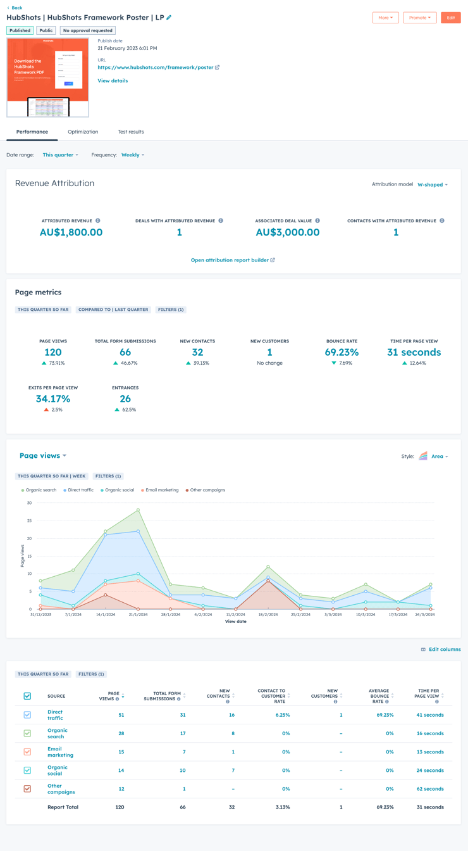Image resolution: width=468 pixels, height=851 pixels.
Task: Open Direct traffic source link in table
Action: click(55, 715)
